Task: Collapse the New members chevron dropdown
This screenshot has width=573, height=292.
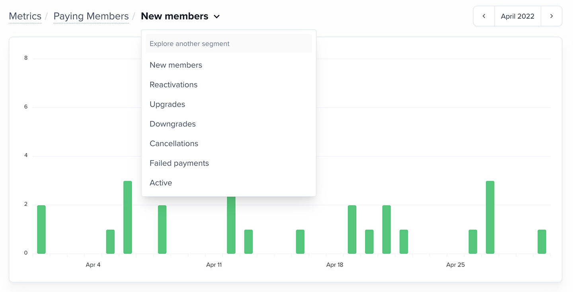Action: pyautogui.click(x=216, y=17)
